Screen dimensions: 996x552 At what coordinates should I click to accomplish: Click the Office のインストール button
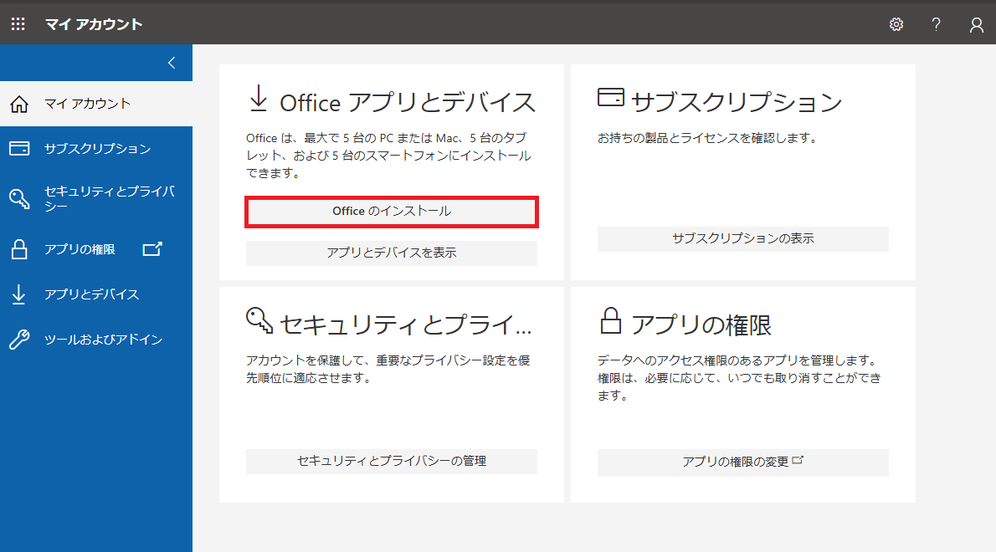(x=392, y=212)
